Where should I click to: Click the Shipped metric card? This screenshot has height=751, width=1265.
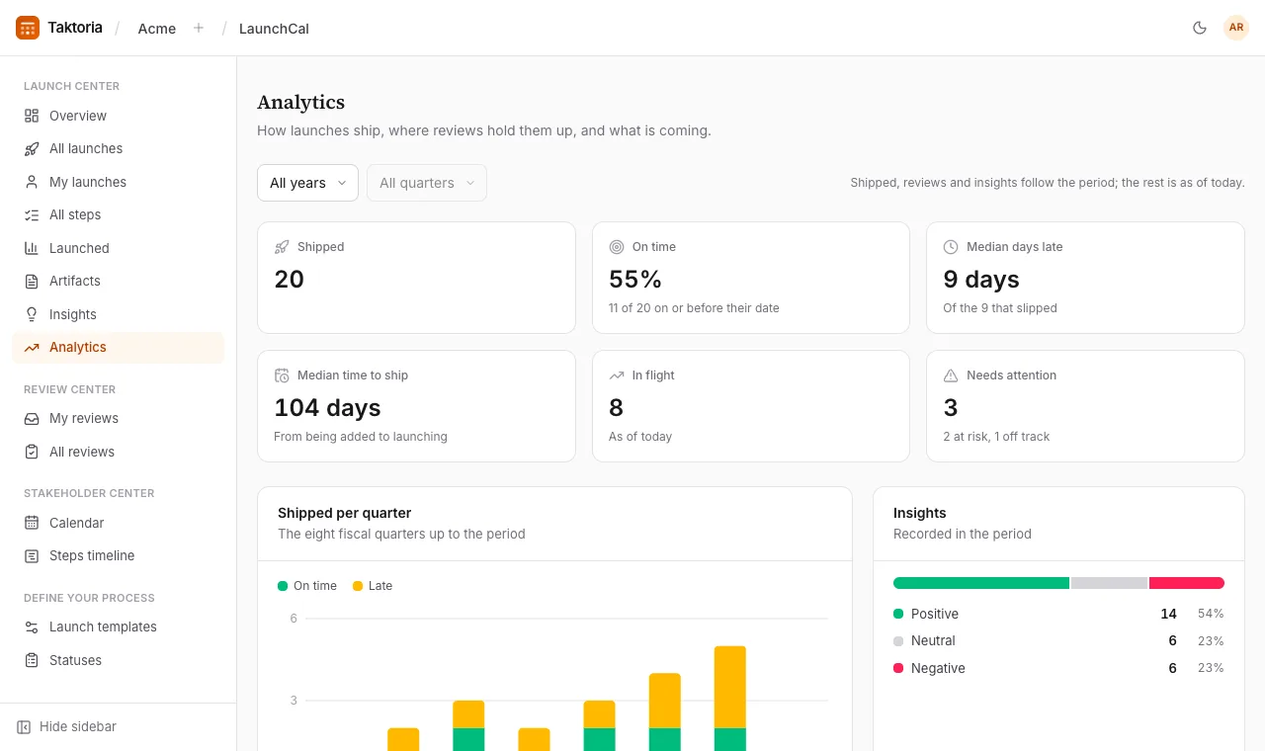pos(416,278)
